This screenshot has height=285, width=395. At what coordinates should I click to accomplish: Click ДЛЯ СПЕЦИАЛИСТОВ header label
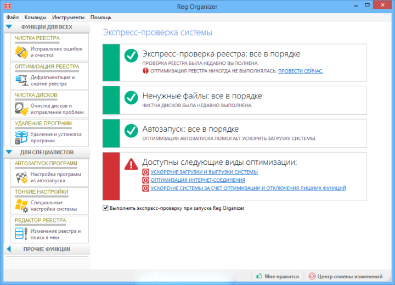(x=47, y=152)
